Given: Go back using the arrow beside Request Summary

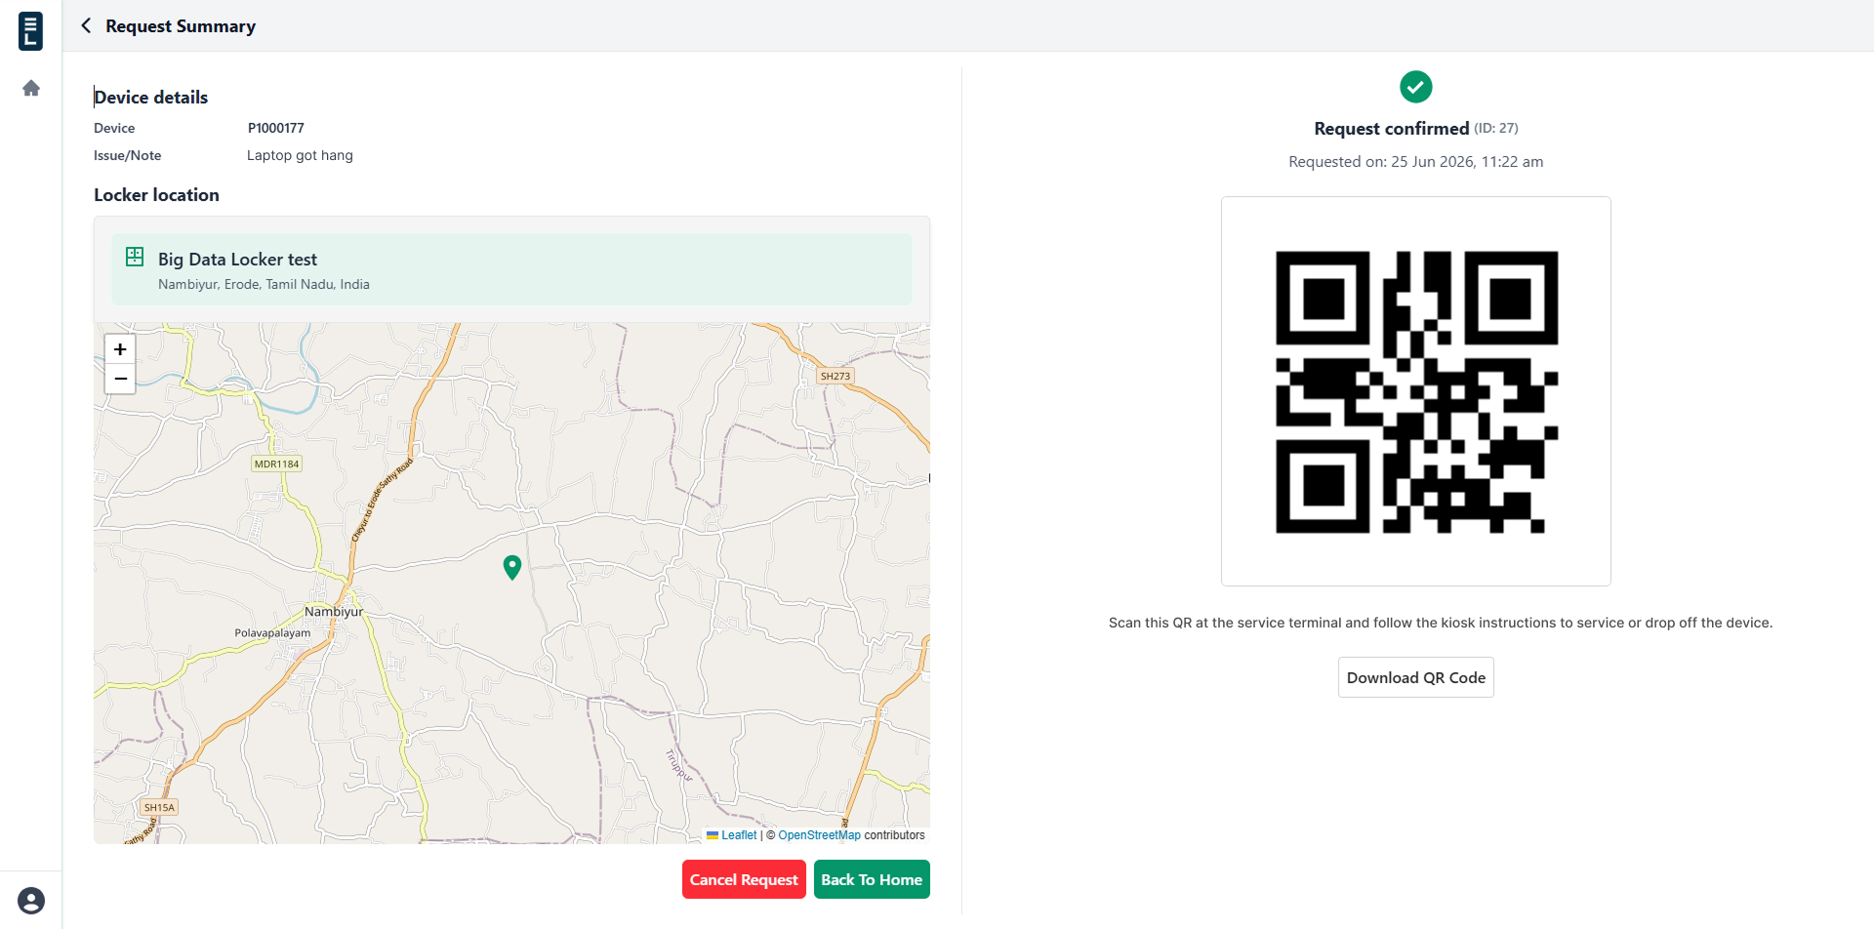Looking at the screenshot, I should (86, 26).
